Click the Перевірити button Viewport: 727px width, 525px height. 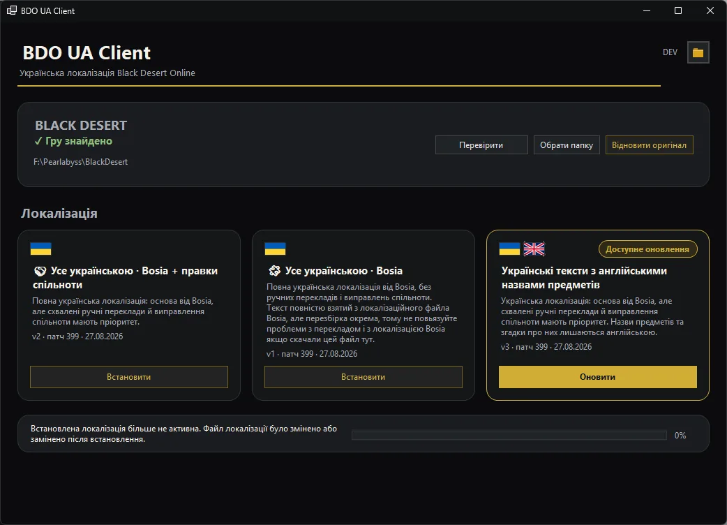(481, 145)
